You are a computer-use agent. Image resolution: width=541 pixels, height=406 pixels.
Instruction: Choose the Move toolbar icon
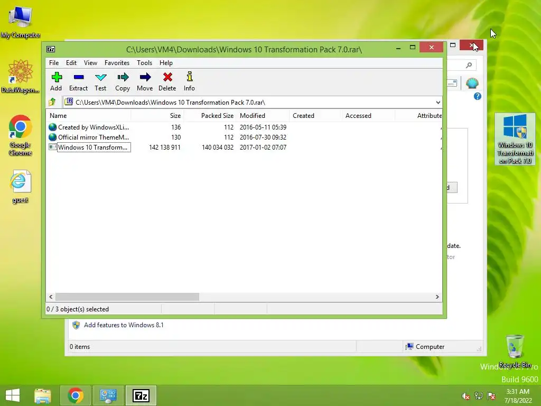pos(145,81)
